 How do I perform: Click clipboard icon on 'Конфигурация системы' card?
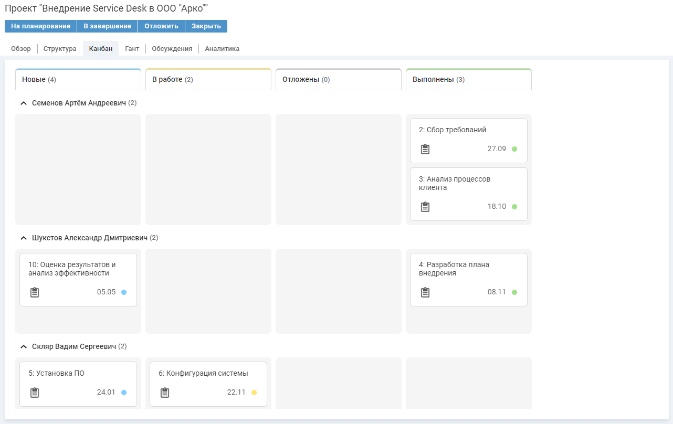(165, 393)
